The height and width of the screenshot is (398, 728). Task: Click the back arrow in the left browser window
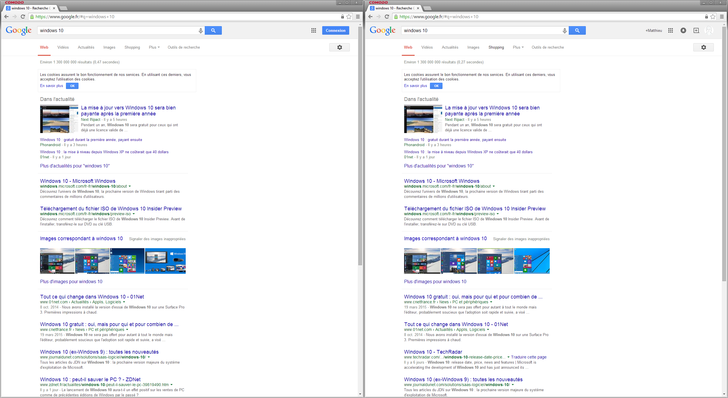coord(6,17)
